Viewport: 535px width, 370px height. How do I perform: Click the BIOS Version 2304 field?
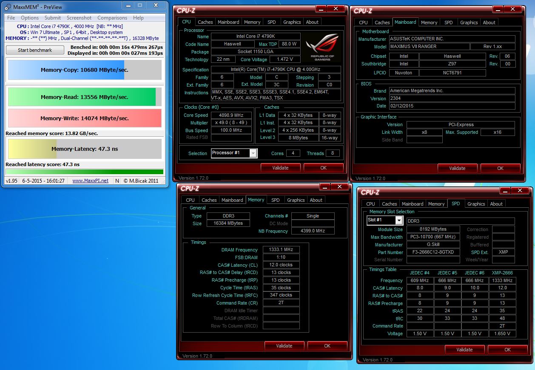pyautogui.click(x=451, y=99)
